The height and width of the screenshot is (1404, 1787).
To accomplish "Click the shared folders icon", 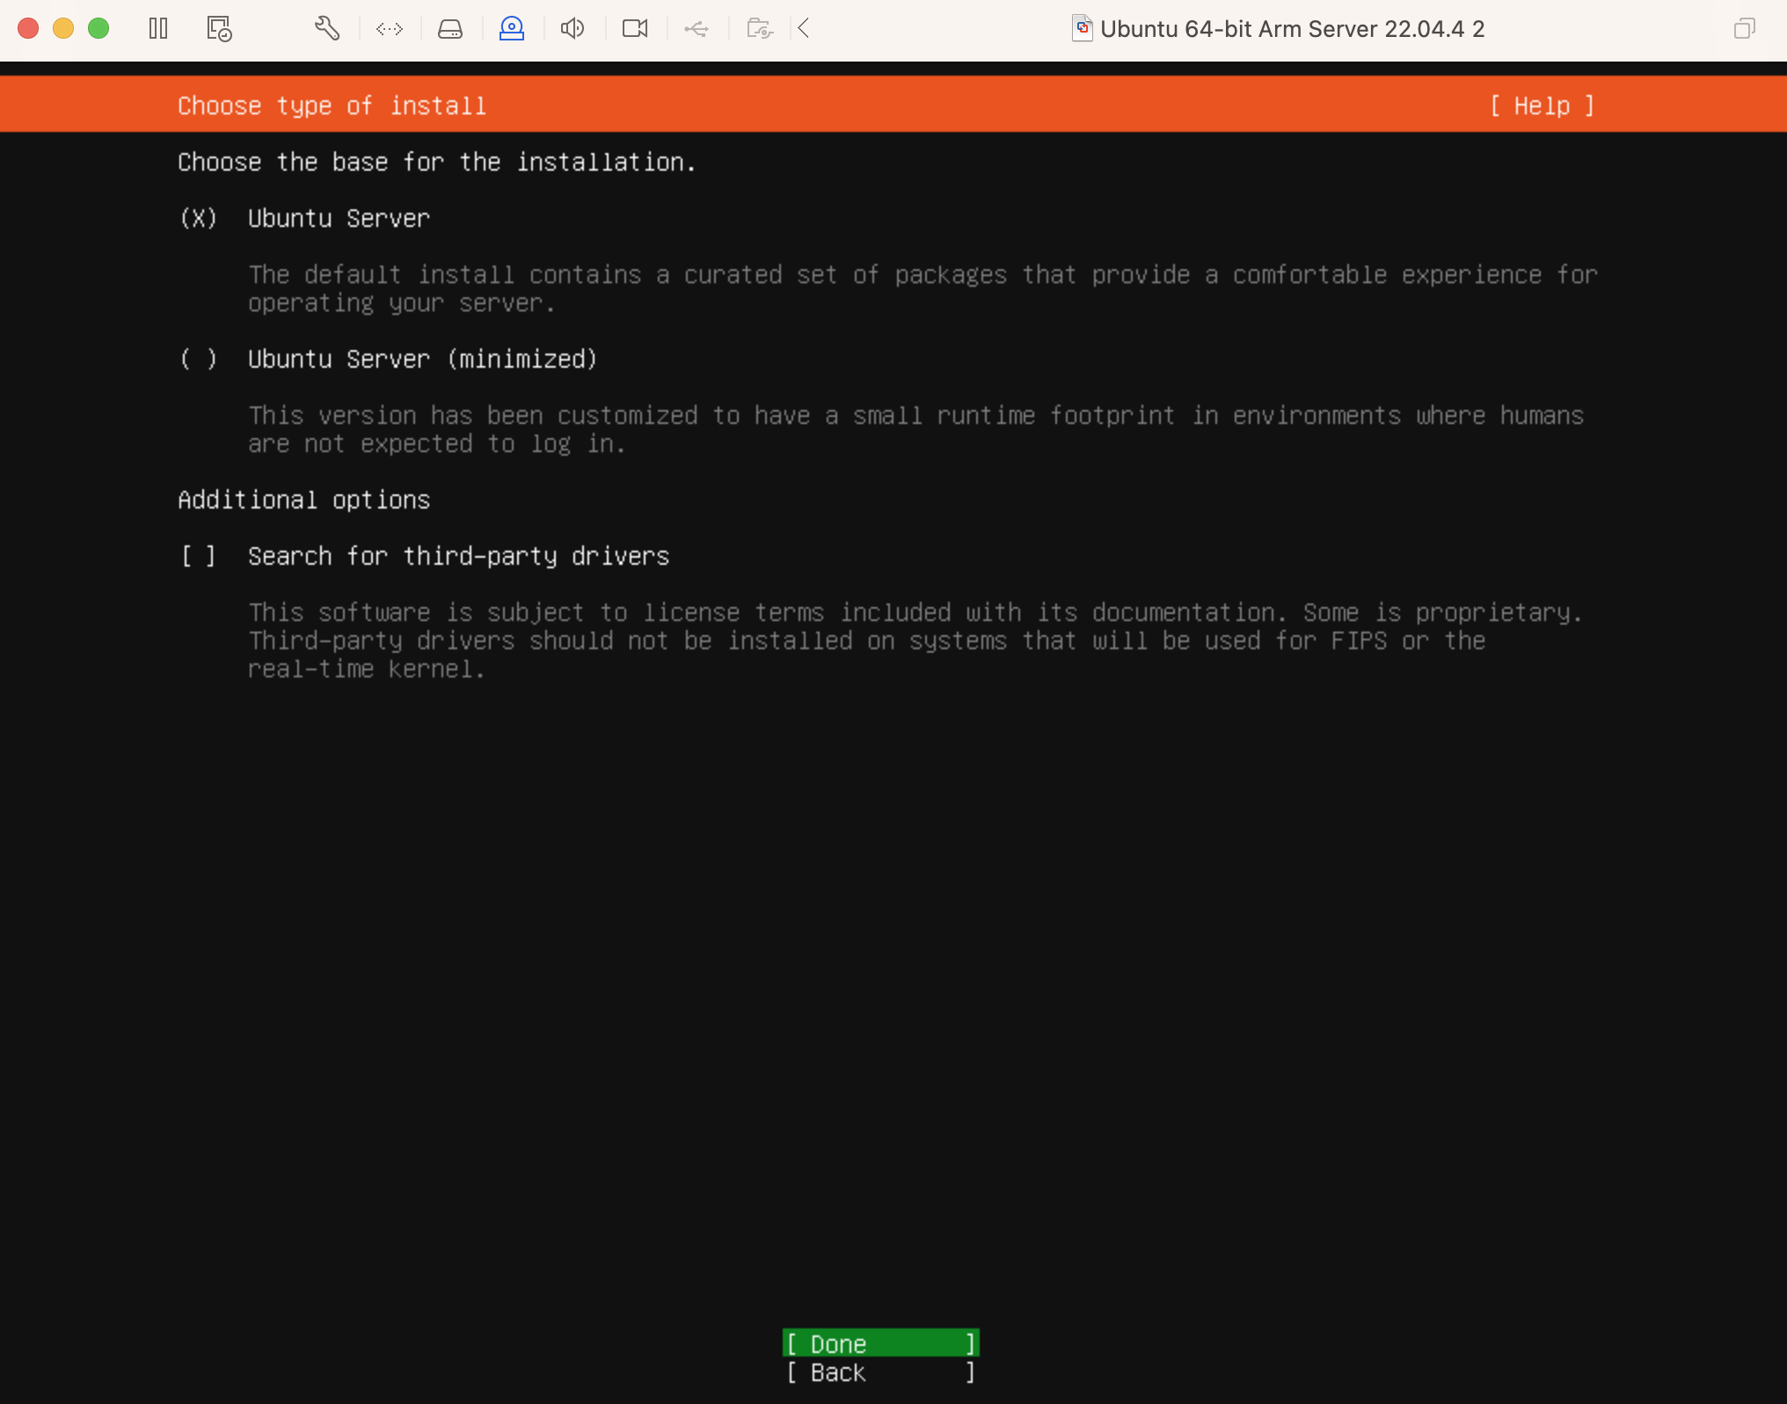I will (759, 29).
